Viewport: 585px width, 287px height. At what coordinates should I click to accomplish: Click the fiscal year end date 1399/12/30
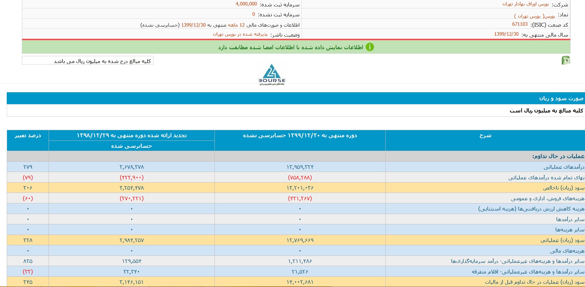click(x=506, y=34)
